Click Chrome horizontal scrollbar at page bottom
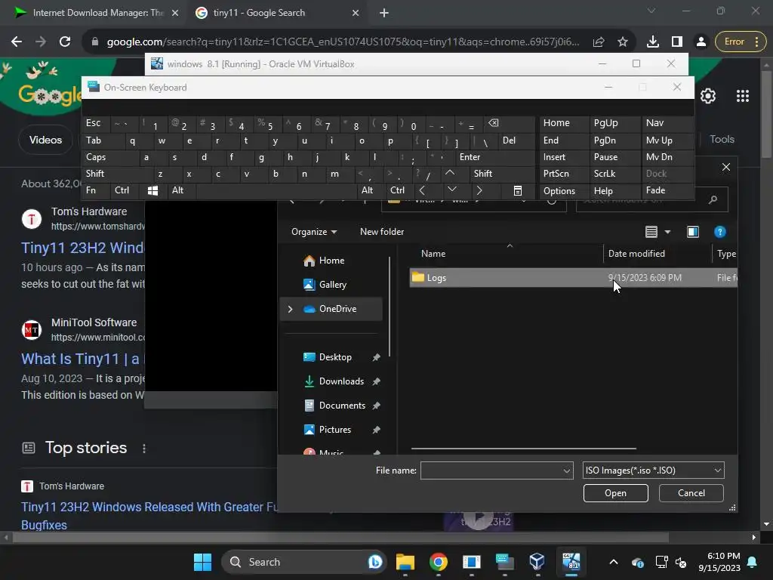This screenshot has height=580, width=773. coord(340,538)
